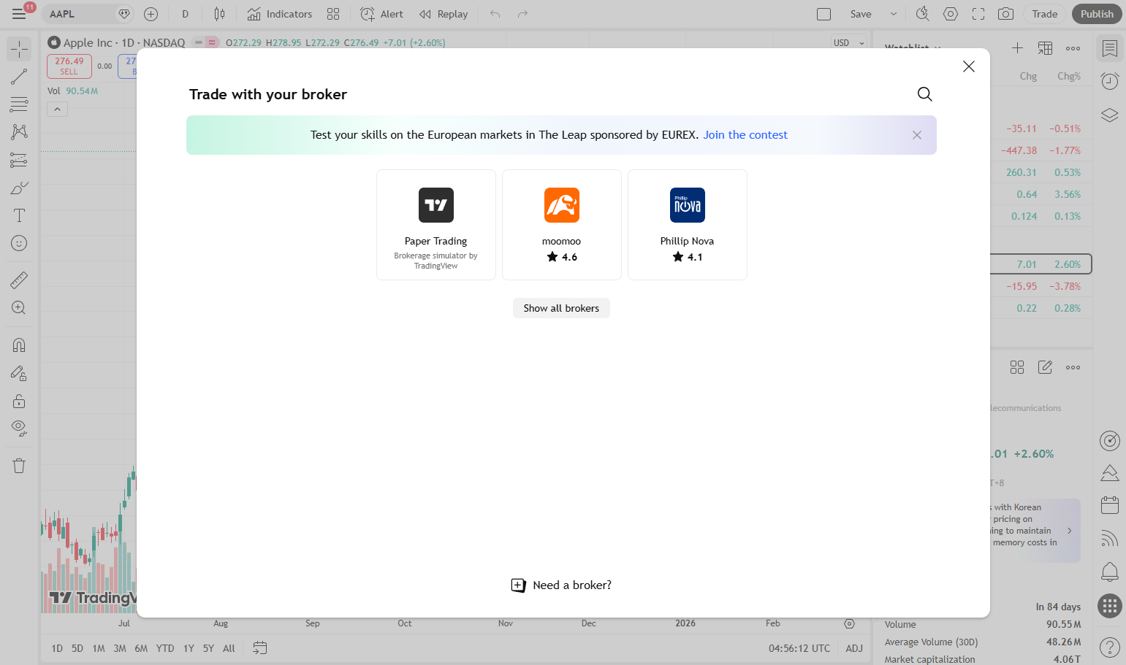1126x665 pixels.
Task: Click trash icon to remove objects
Action: tap(19, 466)
